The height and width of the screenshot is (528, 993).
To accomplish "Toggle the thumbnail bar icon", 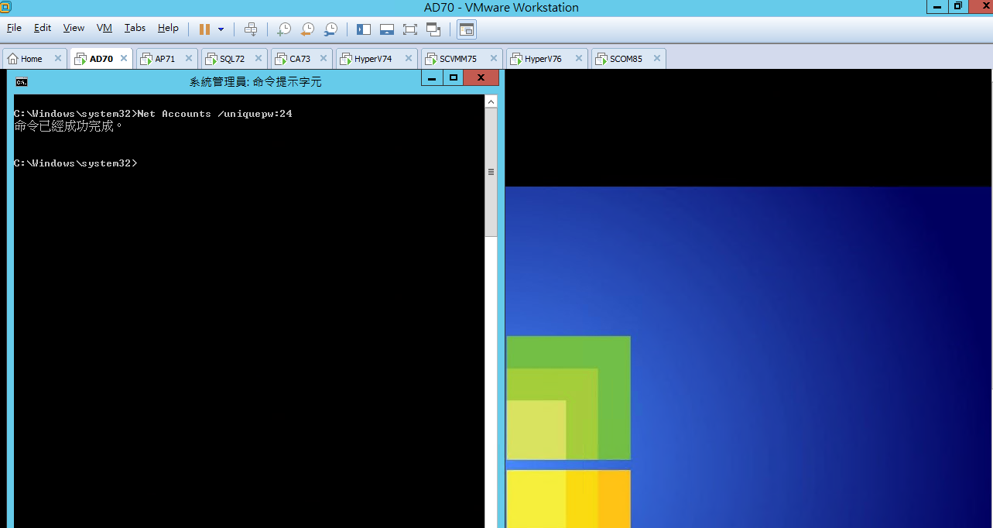I will point(387,29).
